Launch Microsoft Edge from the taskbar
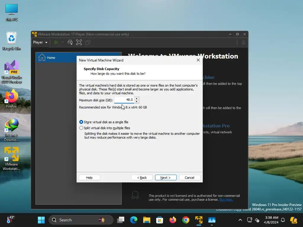The width and height of the screenshot is (303, 227). pyautogui.click(x=134, y=220)
